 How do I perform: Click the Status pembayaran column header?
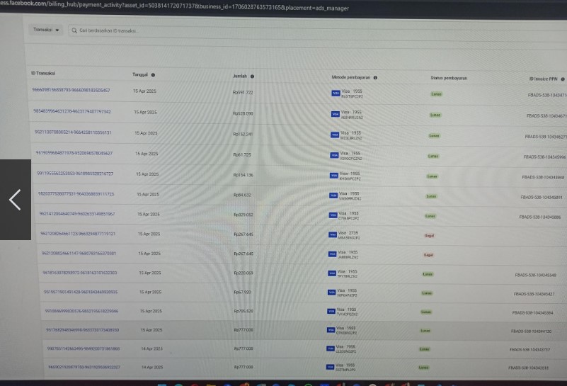(449, 78)
